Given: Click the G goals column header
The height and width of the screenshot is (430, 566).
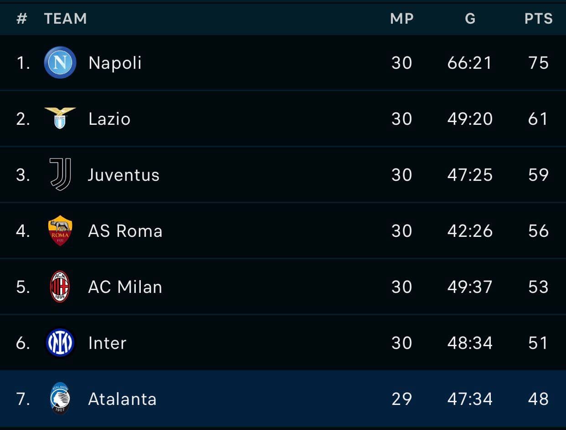Looking at the screenshot, I should (470, 19).
